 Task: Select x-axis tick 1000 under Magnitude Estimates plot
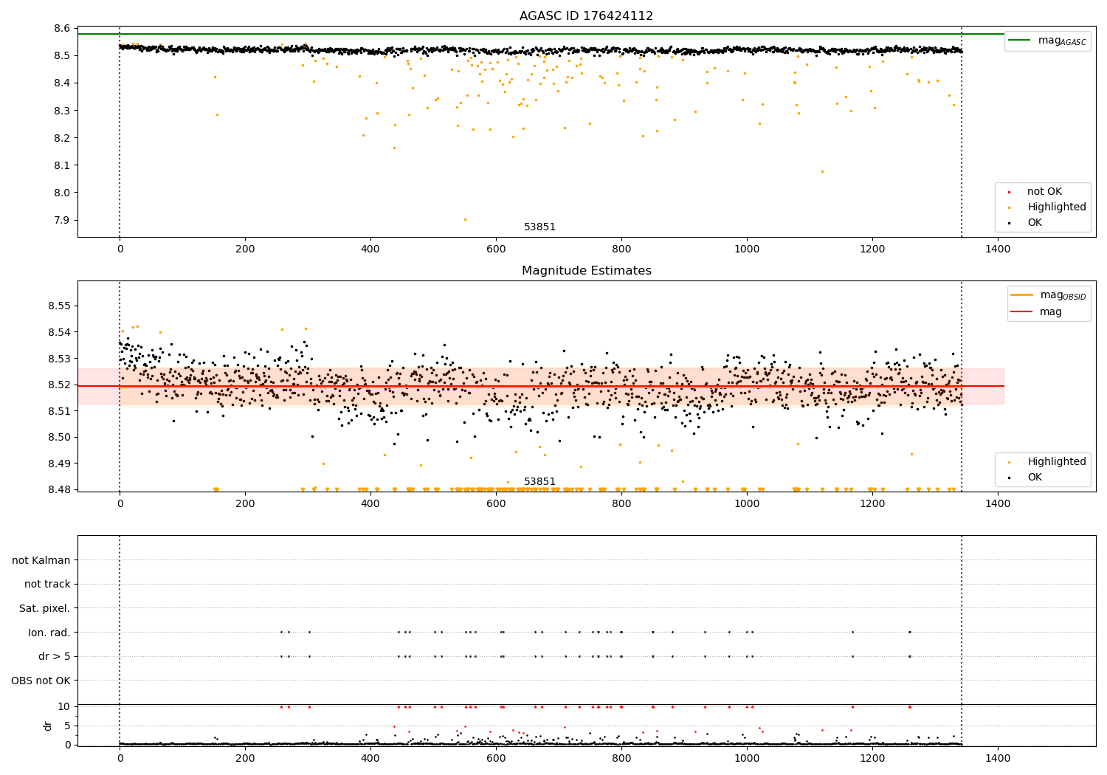(747, 504)
